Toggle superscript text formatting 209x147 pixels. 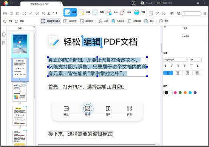[191, 66]
